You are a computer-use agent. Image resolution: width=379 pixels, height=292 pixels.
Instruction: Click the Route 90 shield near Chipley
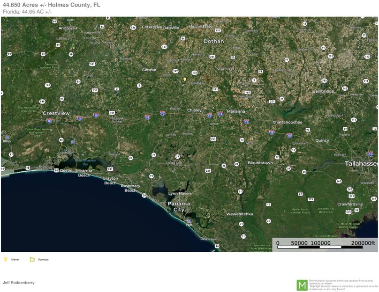coord(209,115)
